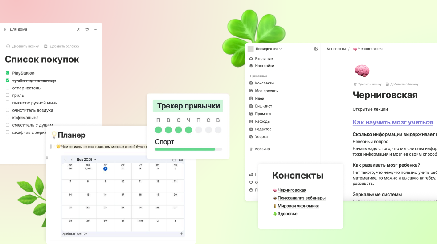This screenshot has height=244, width=437.
Task: Open Входящие in the sidebar
Action: coord(261,59)
